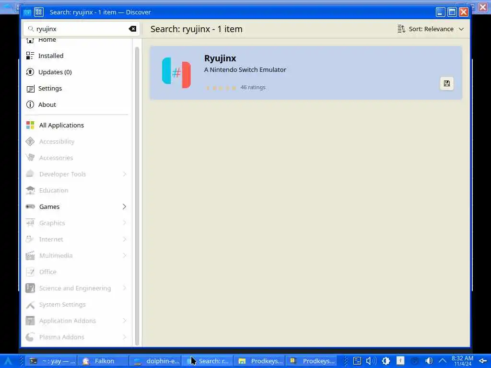Clear the ryujinx search text
The height and width of the screenshot is (368, 491).
132,29
